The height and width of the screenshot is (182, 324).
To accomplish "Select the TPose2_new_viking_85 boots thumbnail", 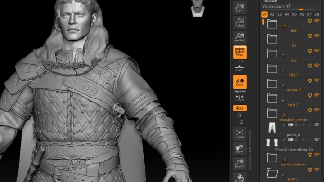I will tap(272, 142).
